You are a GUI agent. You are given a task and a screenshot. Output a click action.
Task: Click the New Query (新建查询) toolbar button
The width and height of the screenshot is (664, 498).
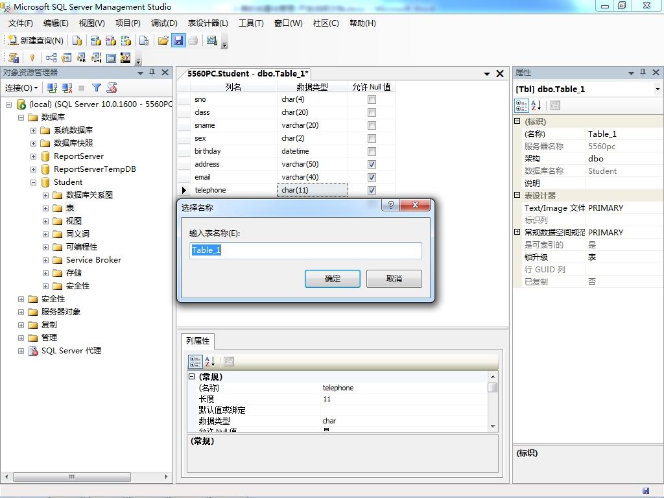pos(36,40)
